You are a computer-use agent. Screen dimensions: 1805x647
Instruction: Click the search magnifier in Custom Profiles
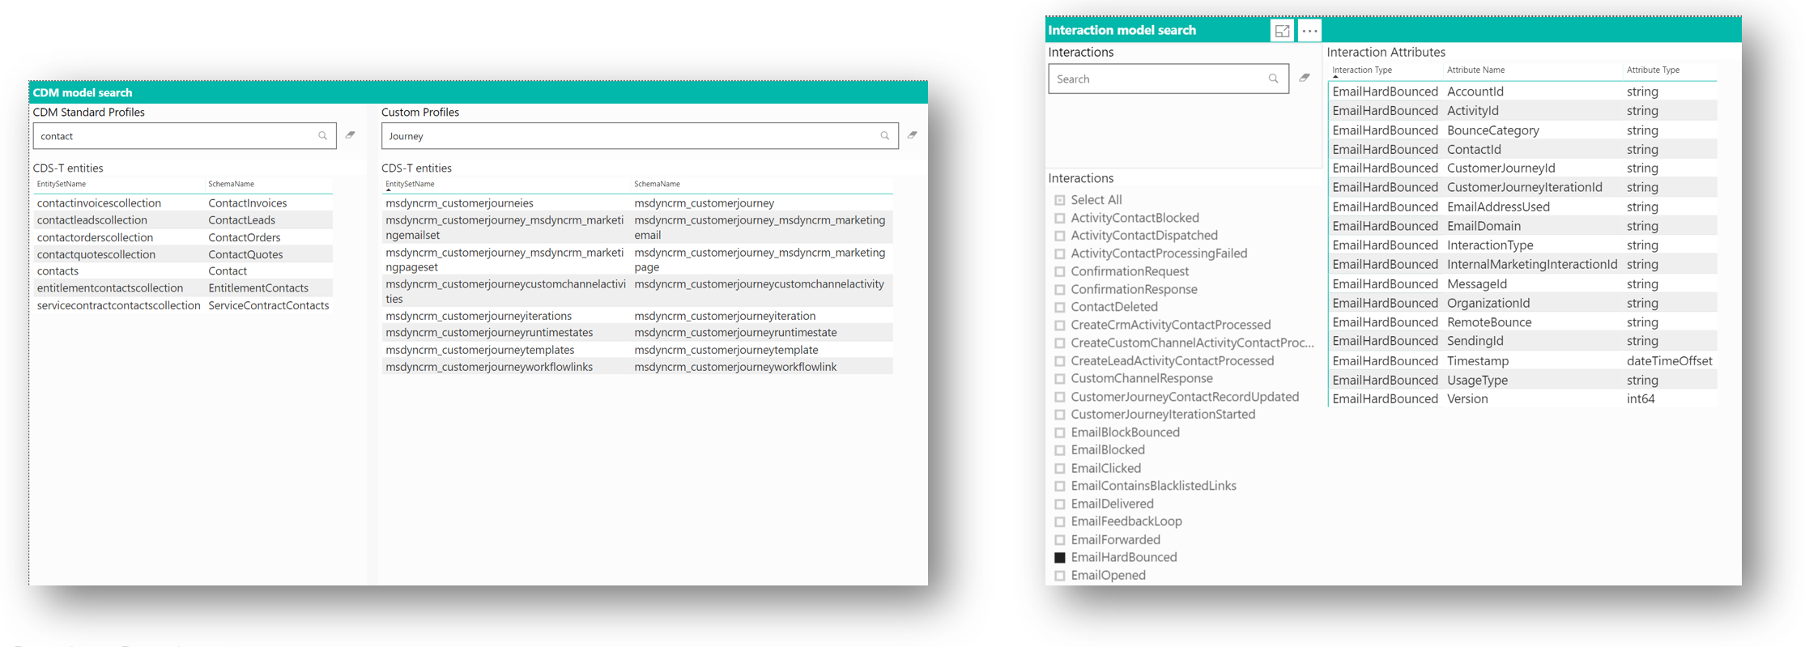point(884,135)
